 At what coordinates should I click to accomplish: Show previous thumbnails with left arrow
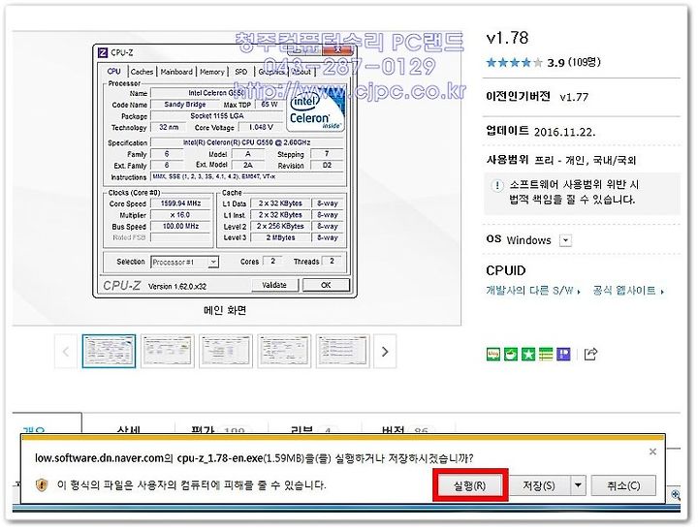pyautogui.click(x=66, y=352)
